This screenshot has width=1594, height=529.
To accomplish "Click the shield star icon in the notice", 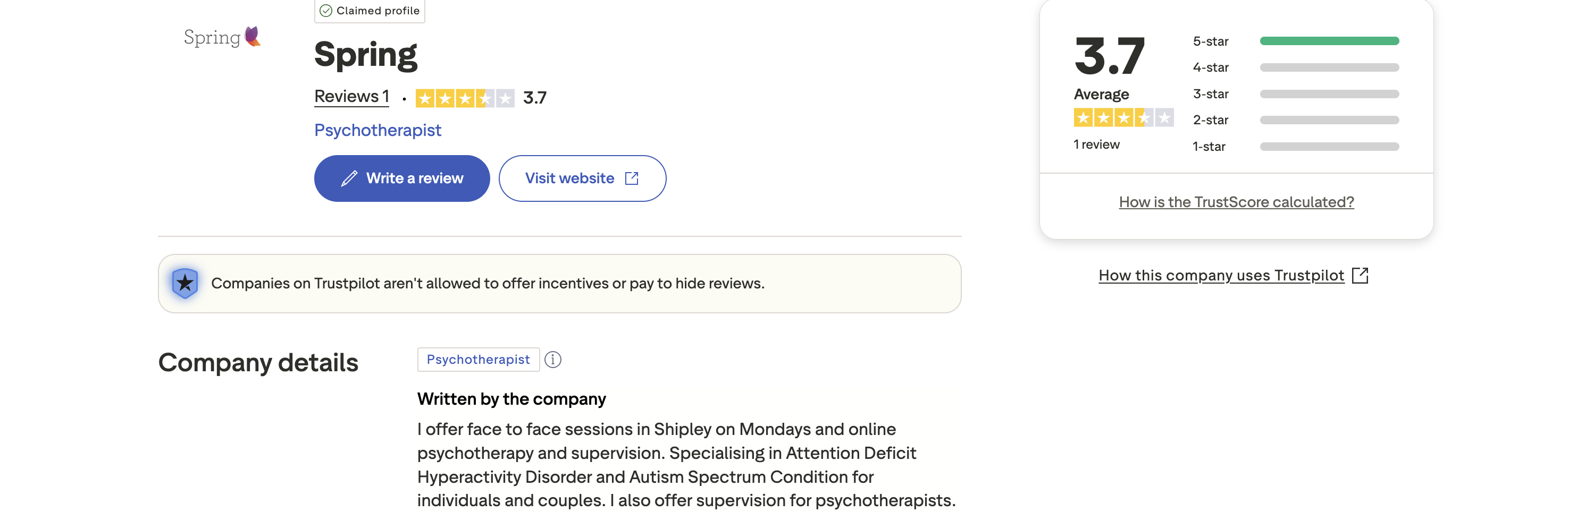I will [x=185, y=283].
